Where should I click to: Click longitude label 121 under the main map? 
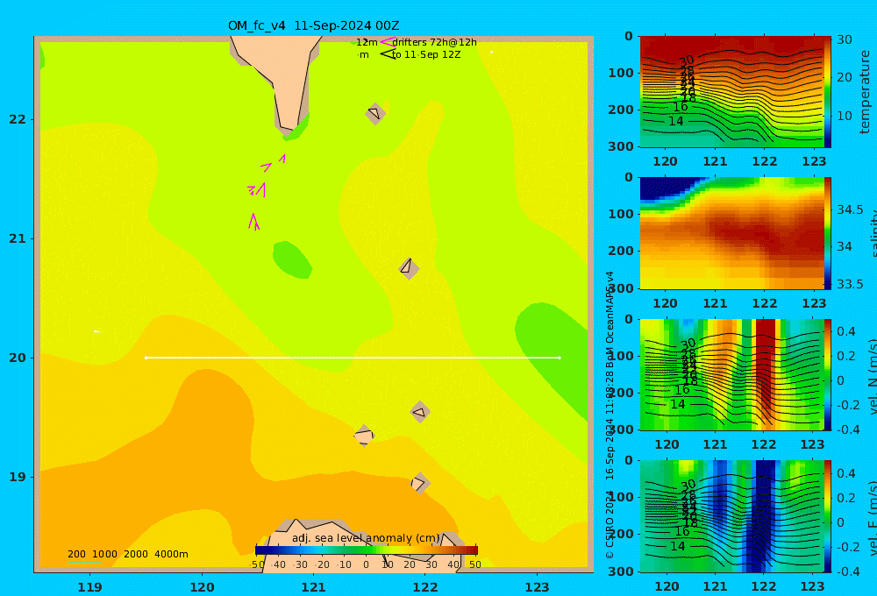point(313,587)
